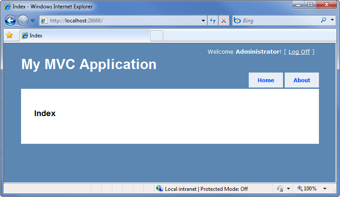Viewport: 340px width, 197px height.
Task: Open Favorites with the star icon
Action: pos(9,36)
